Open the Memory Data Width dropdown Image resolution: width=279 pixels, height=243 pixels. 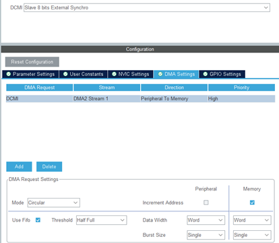point(252,220)
